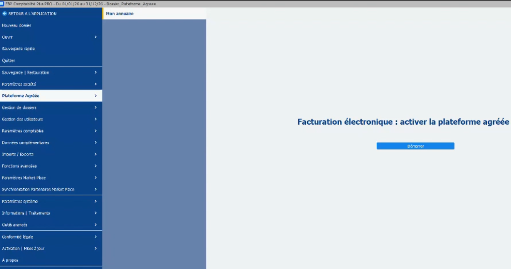Click the back arrow icon beside Retour à l'application

pos(4,14)
